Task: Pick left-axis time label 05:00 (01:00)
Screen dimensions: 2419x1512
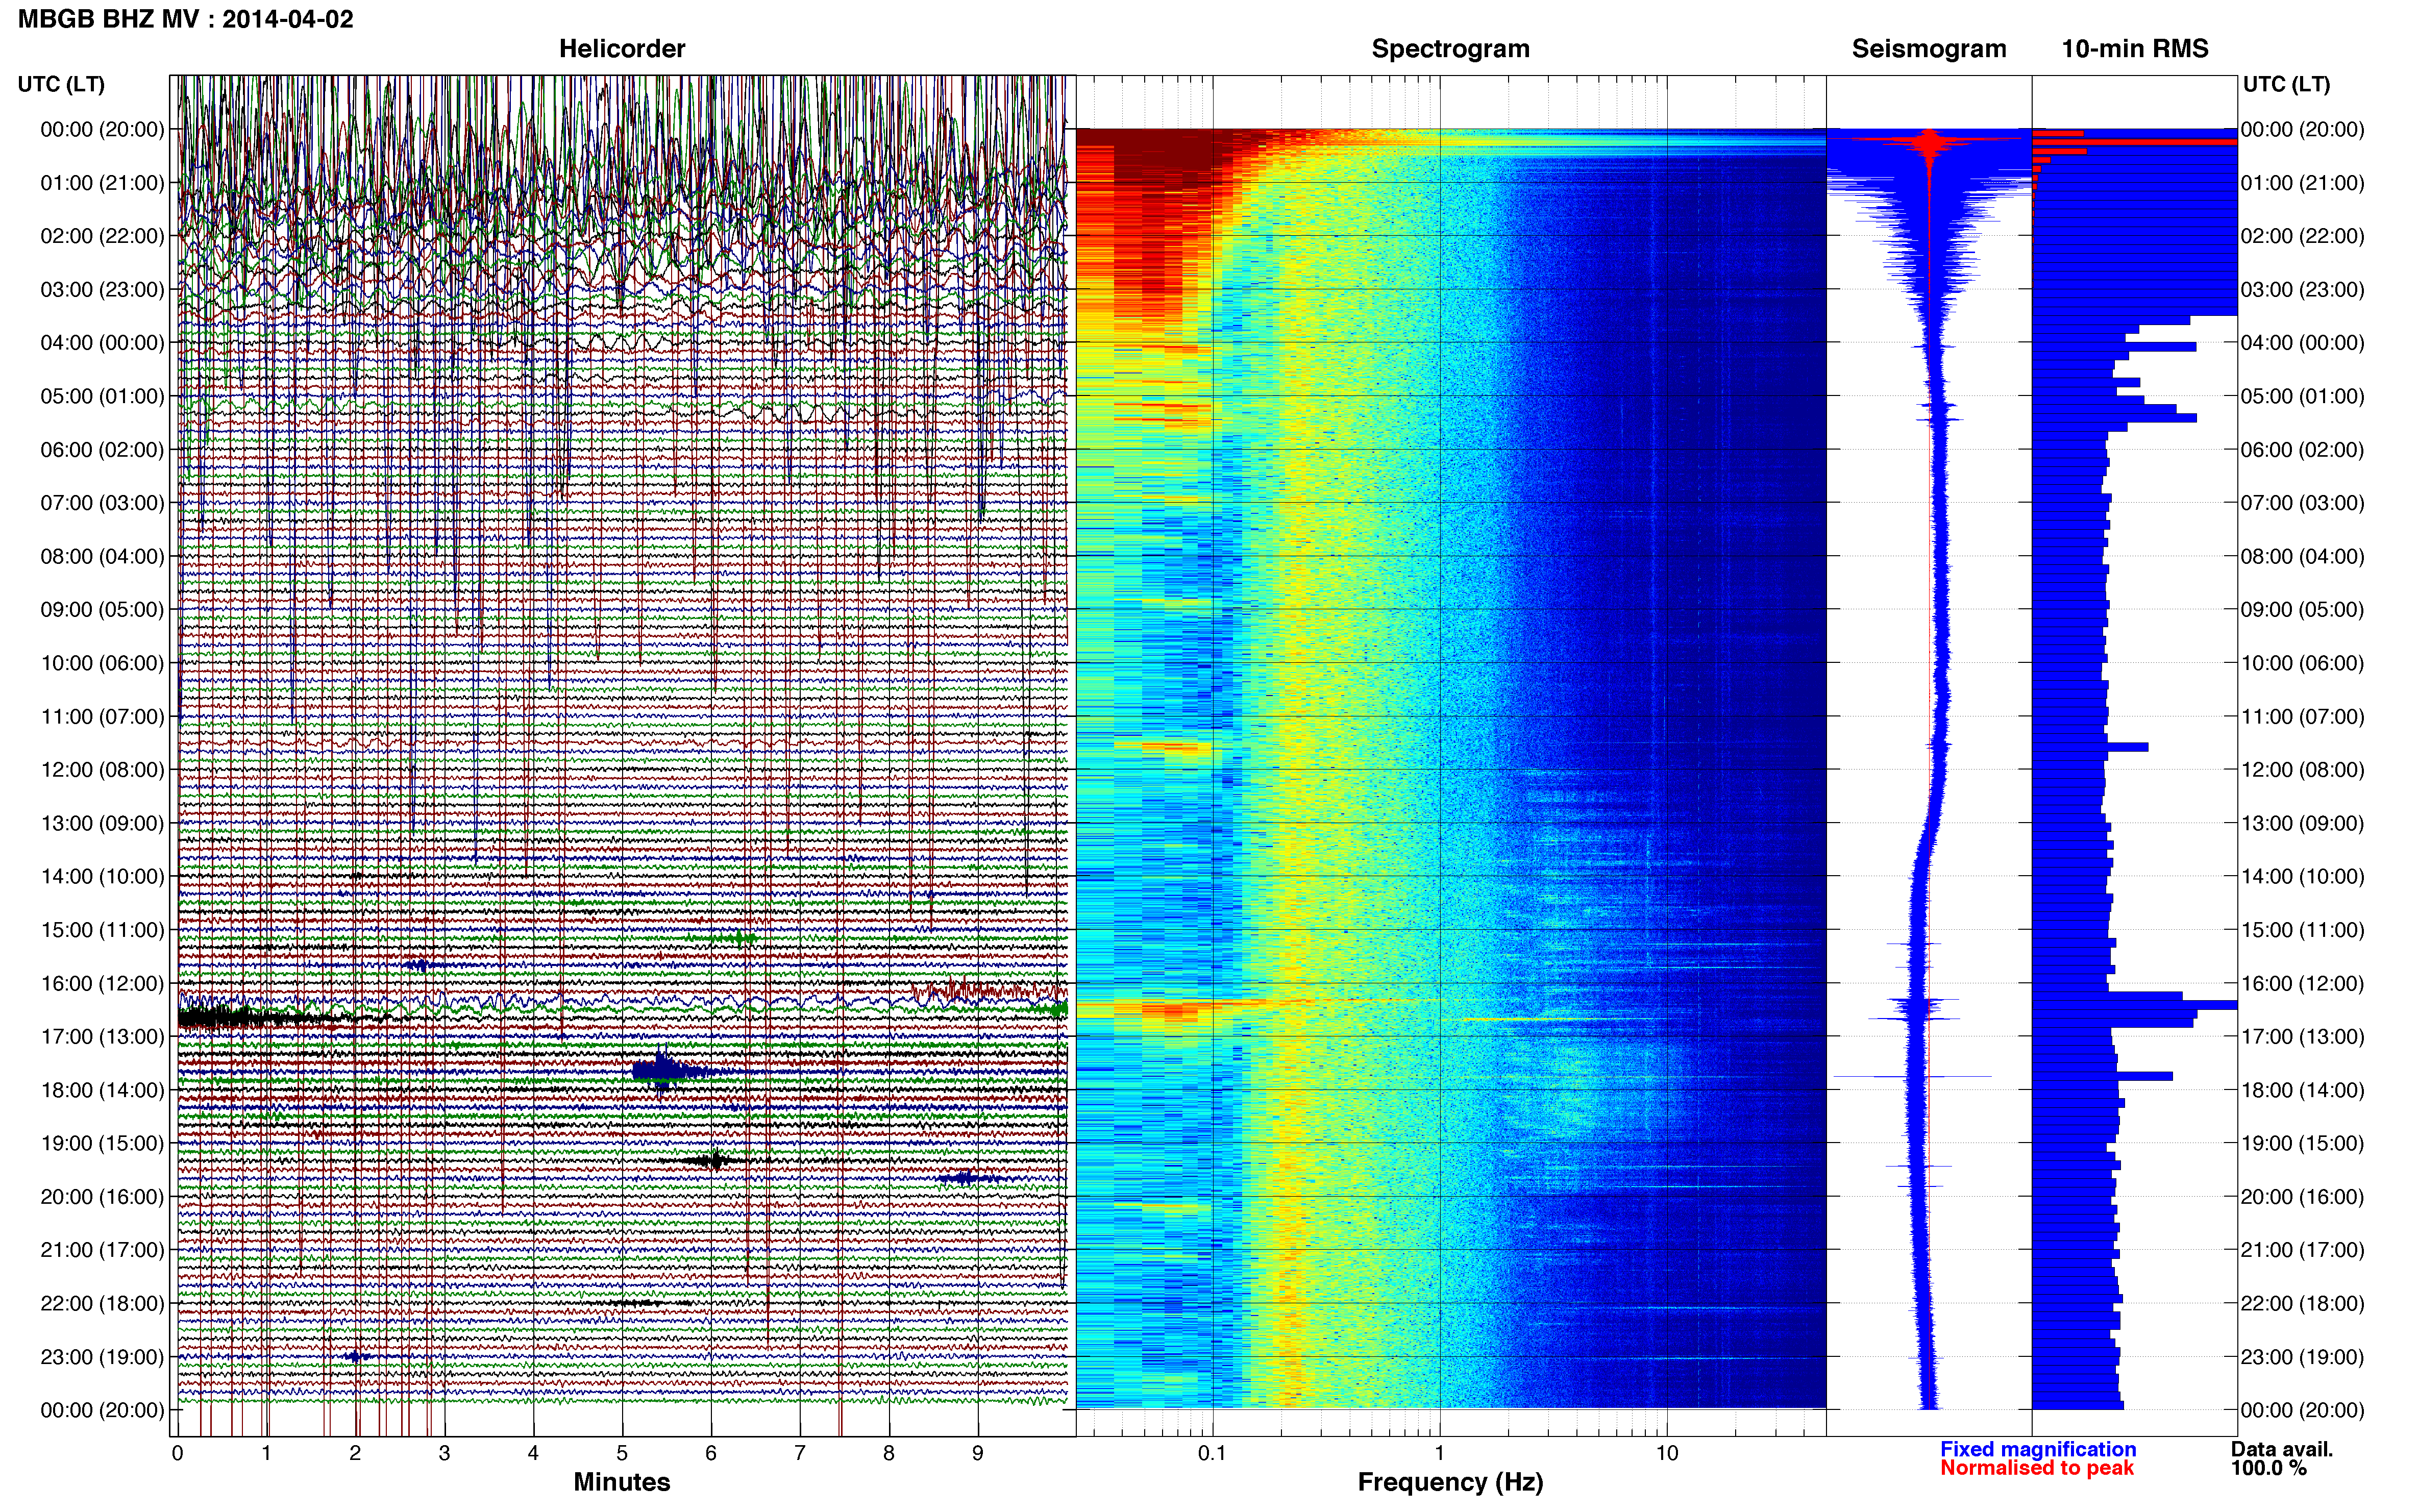Action: (102, 396)
